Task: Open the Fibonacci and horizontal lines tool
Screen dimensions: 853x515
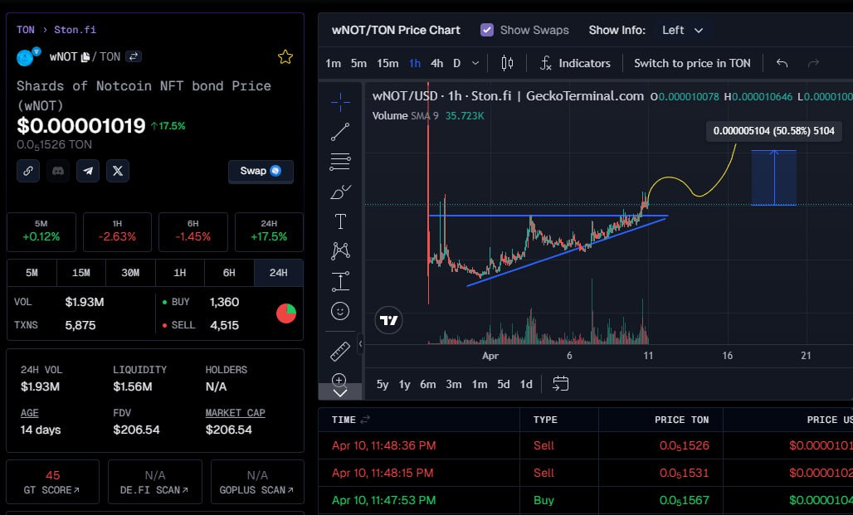Action: [340, 162]
